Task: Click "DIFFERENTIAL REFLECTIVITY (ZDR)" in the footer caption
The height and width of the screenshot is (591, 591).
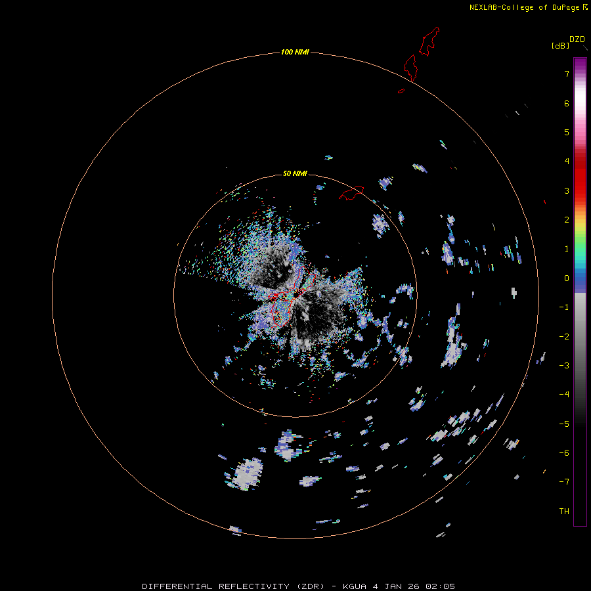Action: [x=233, y=586]
